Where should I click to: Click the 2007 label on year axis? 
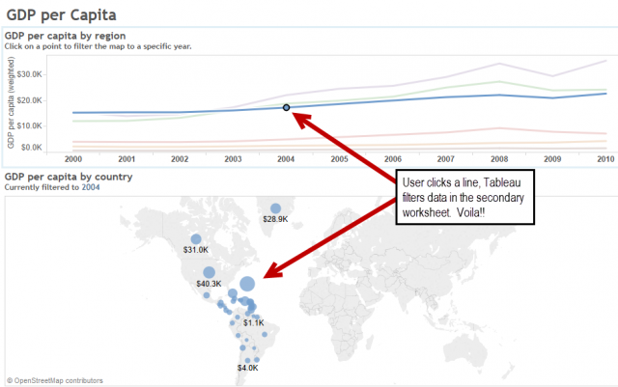[446, 159]
